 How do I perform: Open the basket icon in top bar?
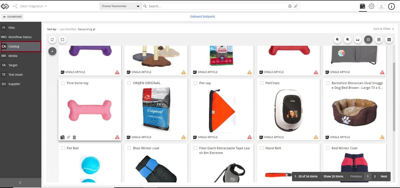click(363, 6)
